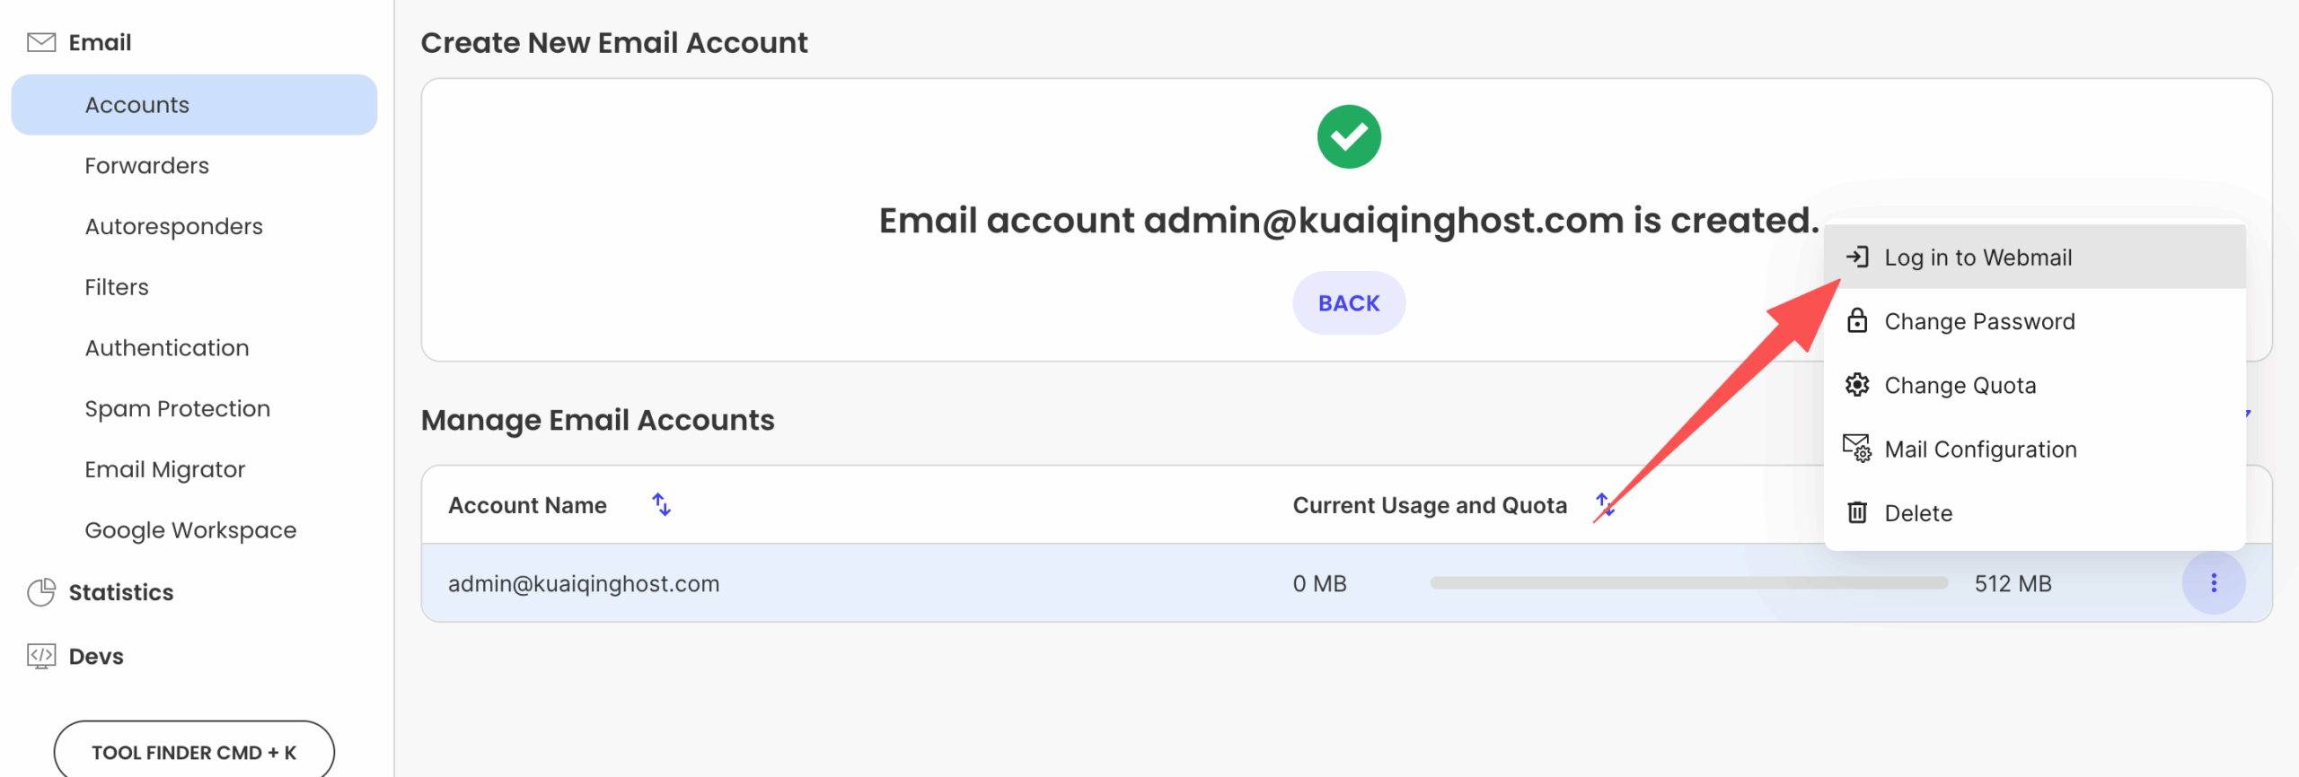
Task: Choose Change Quota in the popup menu
Action: pyautogui.click(x=1960, y=386)
